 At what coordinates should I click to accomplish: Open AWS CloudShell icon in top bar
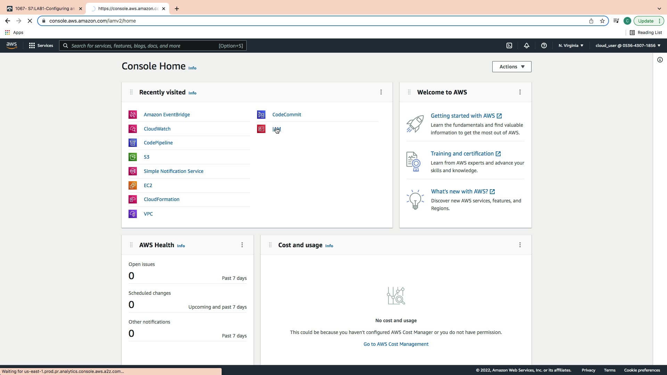[509, 45]
